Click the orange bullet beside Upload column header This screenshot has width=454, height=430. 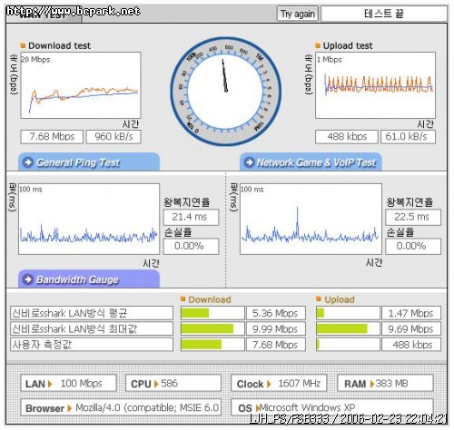[x=318, y=299]
